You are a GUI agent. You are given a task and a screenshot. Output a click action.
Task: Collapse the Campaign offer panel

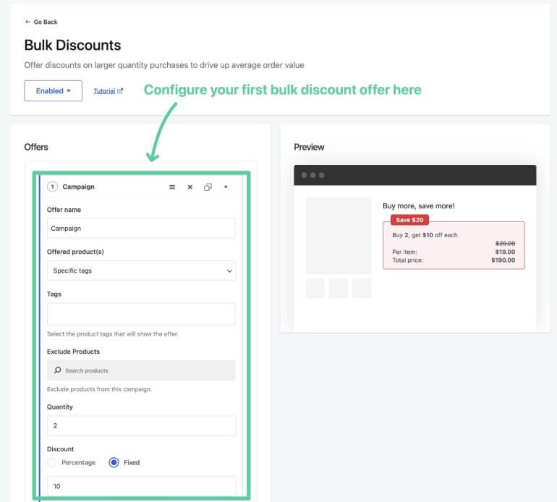(226, 187)
